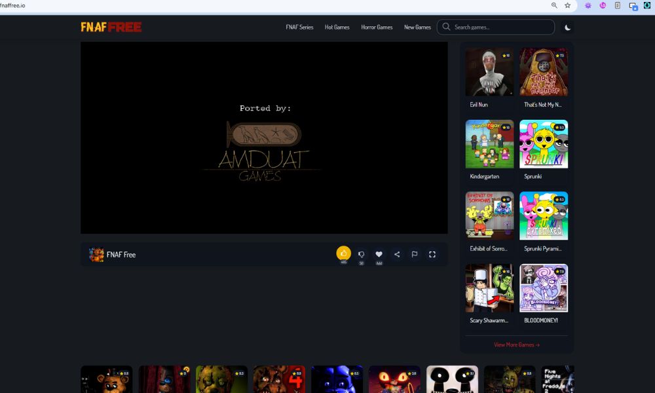Open the share options icon
The height and width of the screenshot is (393, 655).
[397, 254]
